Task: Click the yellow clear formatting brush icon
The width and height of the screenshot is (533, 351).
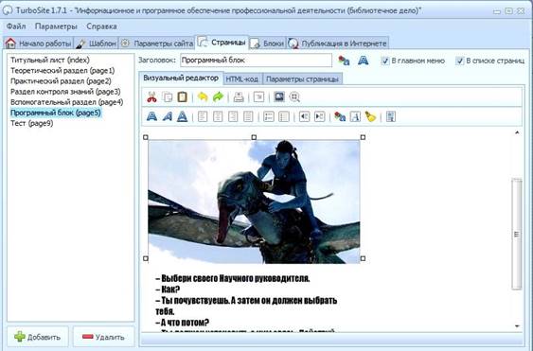Action: [x=370, y=117]
